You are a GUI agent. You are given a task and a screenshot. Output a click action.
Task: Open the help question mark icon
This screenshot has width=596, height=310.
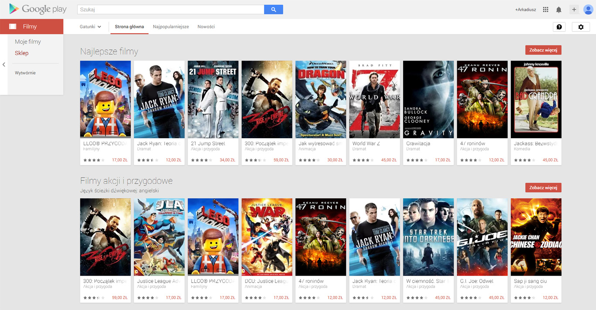(559, 27)
